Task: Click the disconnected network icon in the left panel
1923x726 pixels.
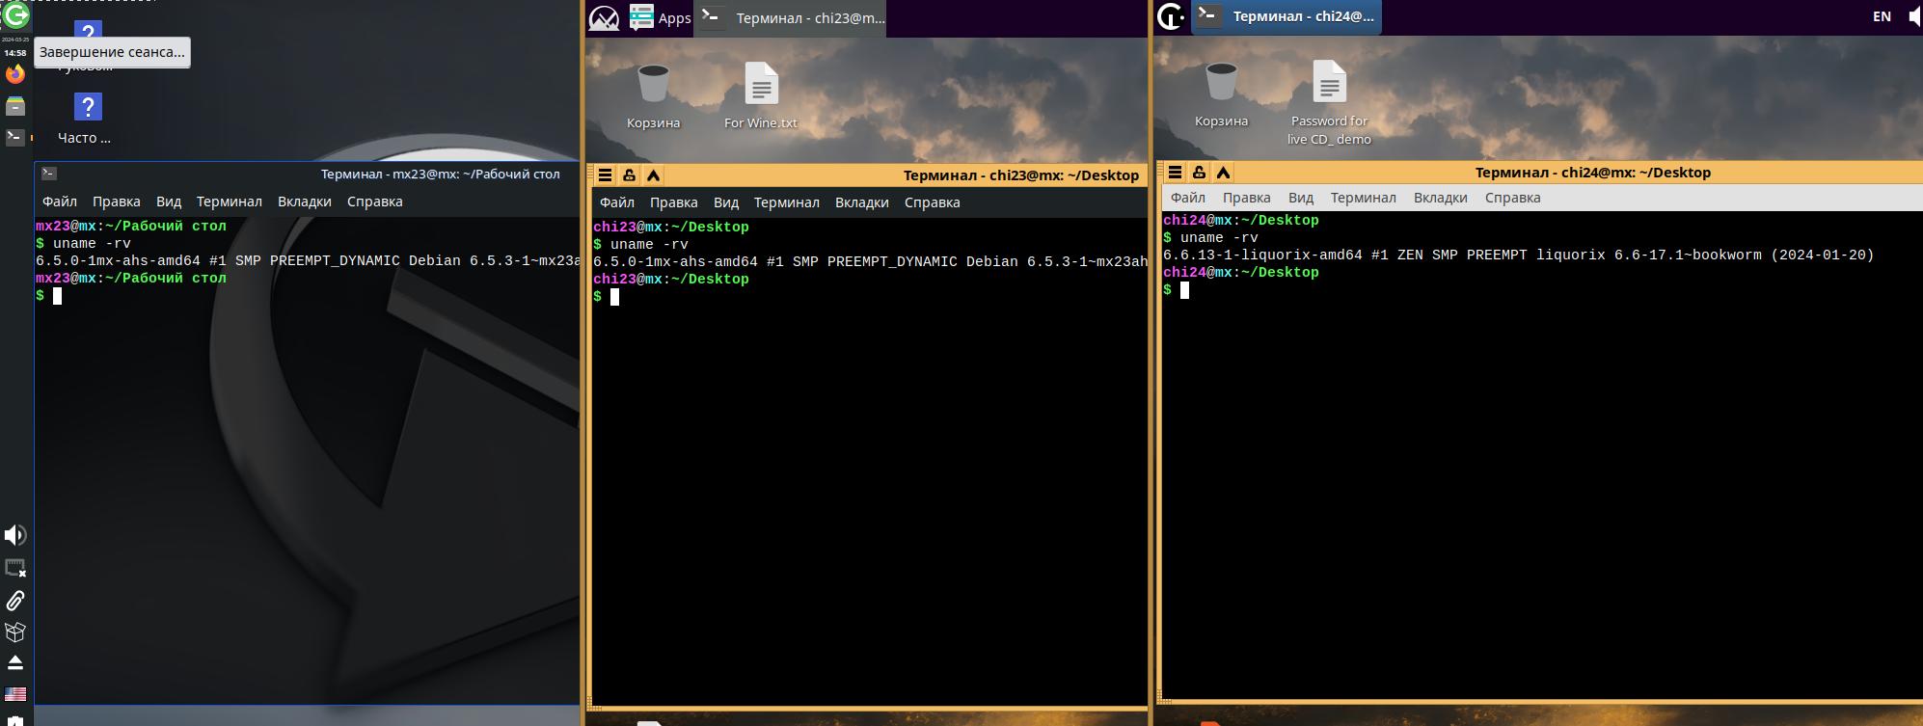Action: [15, 568]
